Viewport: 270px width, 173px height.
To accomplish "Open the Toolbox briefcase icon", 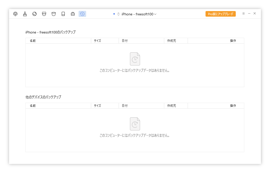I will pyautogui.click(x=73, y=14).
